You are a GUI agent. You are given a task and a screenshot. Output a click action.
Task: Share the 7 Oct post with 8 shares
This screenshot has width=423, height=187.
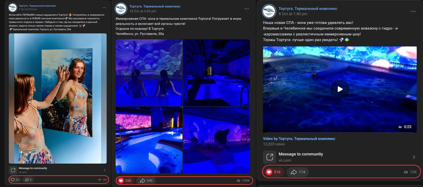click(28, 180)
